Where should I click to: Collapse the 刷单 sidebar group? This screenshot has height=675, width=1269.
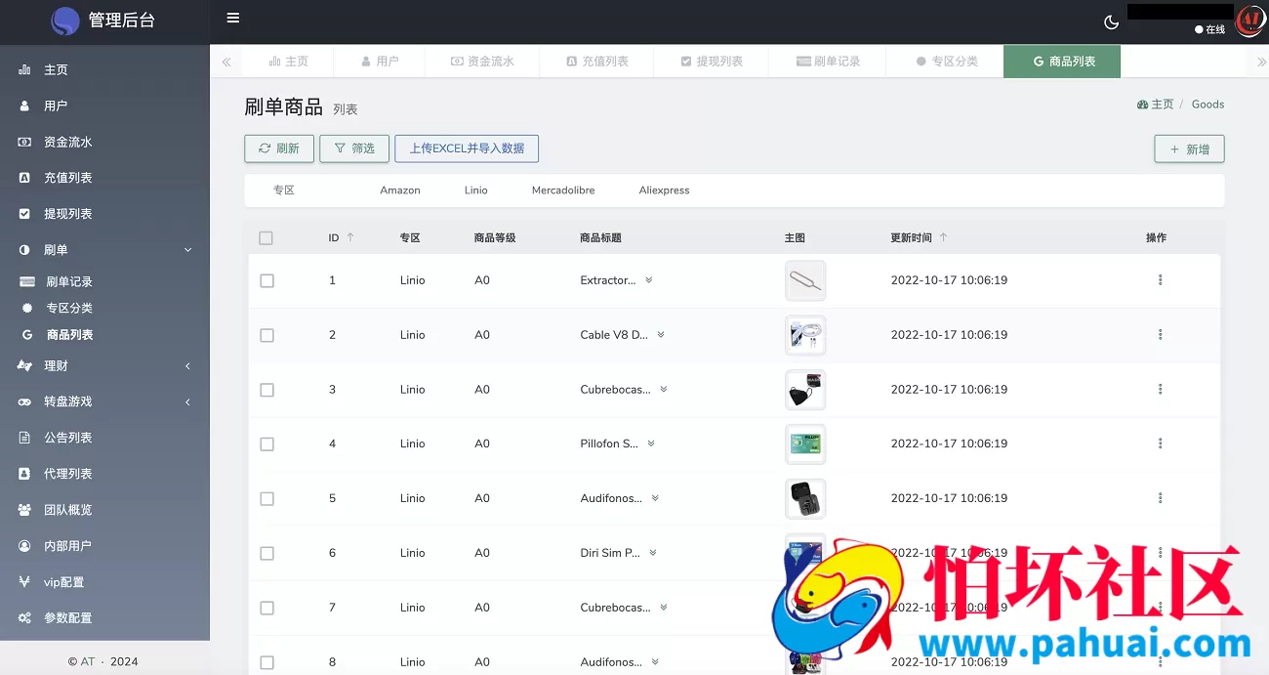tap(104, 250)
